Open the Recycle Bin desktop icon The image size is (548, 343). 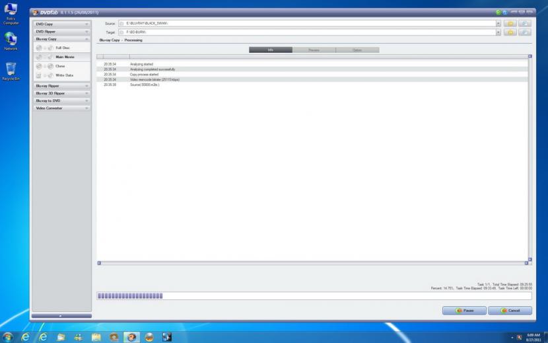coord(11,71)
